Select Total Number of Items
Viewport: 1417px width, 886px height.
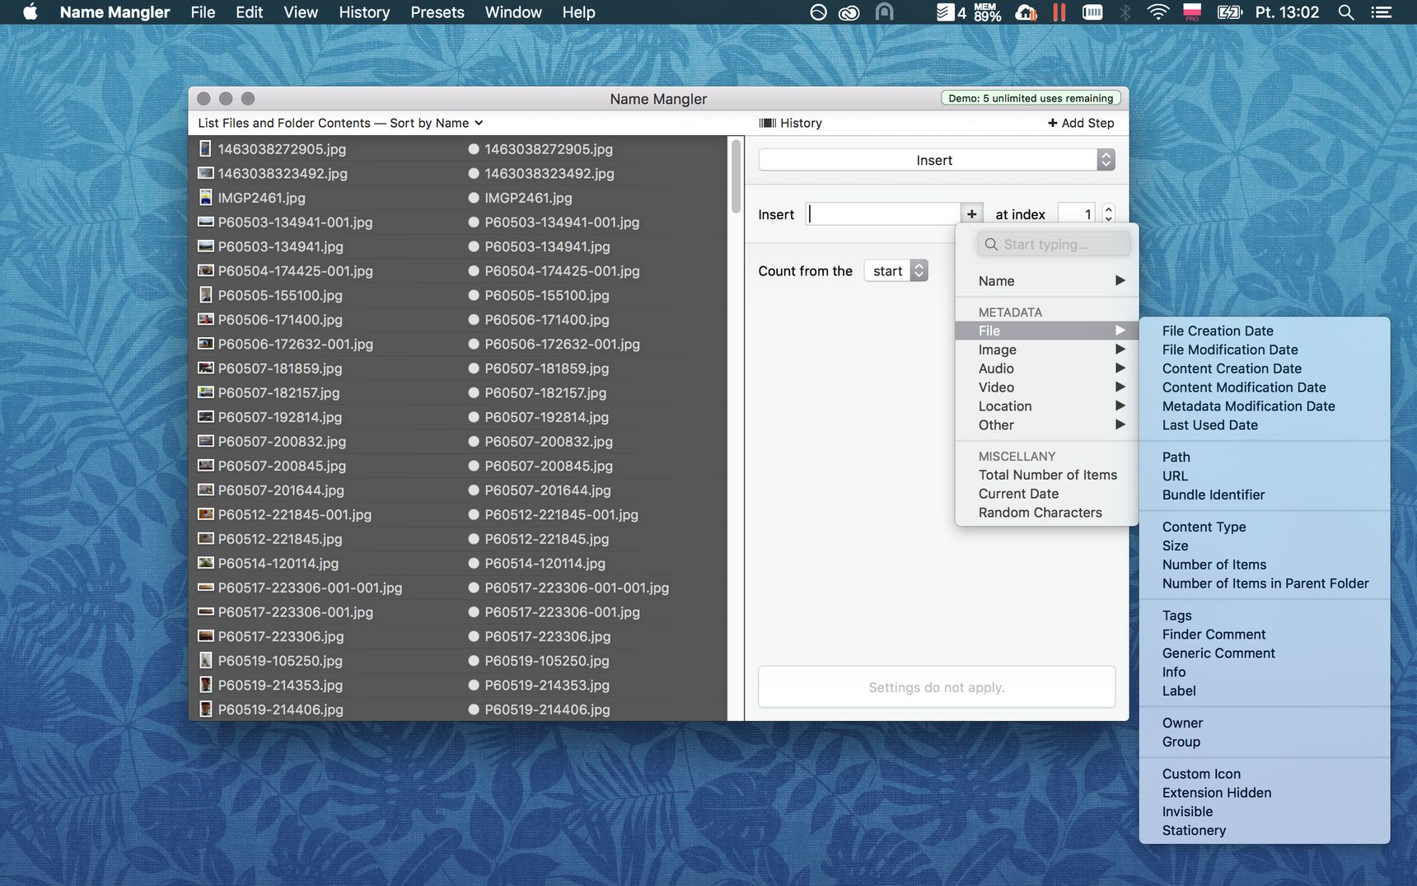(1046, 475)
